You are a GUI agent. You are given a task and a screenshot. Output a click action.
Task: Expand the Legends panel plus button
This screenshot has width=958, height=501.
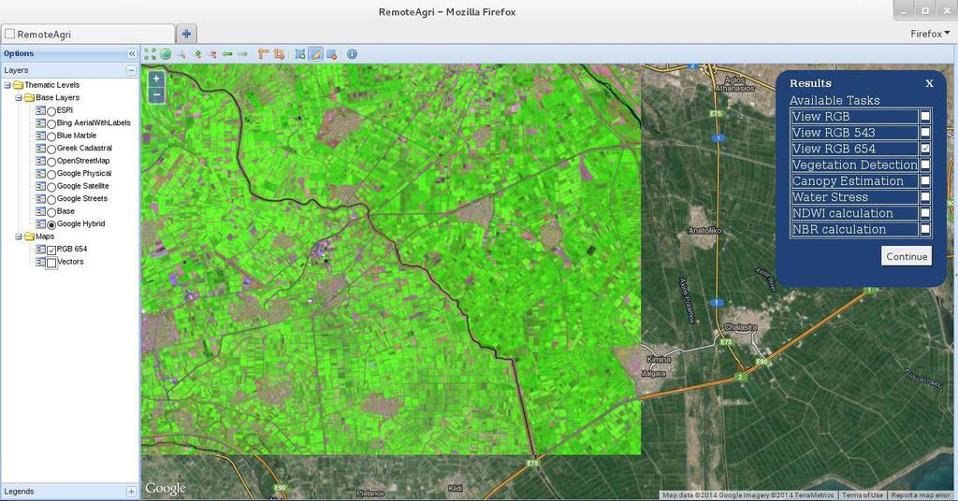(131, 492)
